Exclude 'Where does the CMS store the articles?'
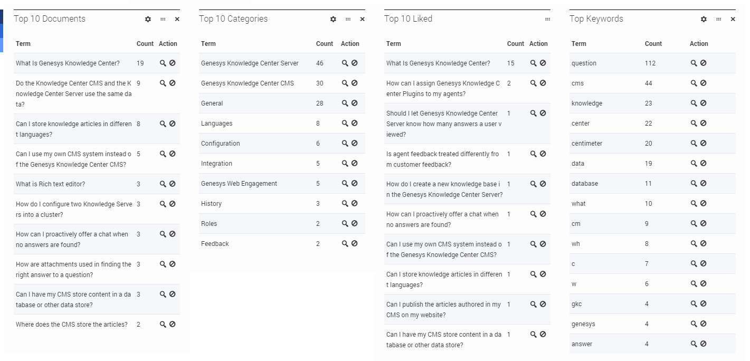 pyautogui.click(x=173, y=324)
